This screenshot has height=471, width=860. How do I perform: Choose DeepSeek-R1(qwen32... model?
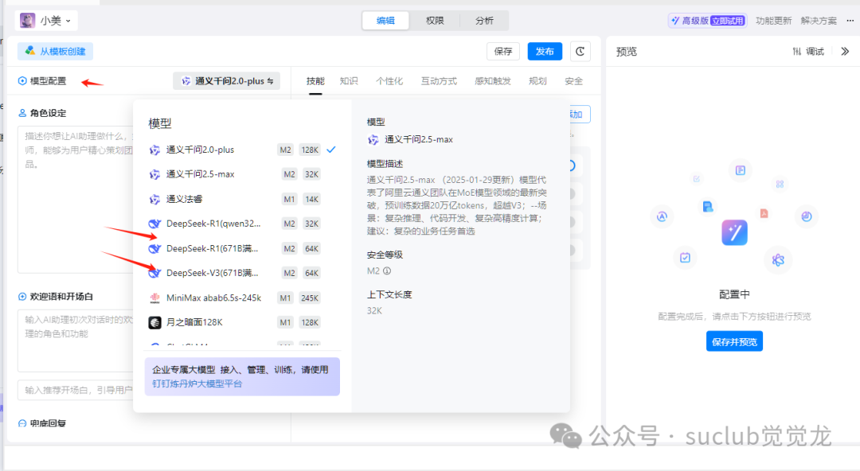coord(242,224)
